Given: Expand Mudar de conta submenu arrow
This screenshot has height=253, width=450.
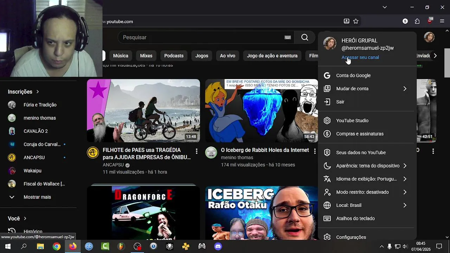Looking at the screenshot, I should tap(405, 89).
